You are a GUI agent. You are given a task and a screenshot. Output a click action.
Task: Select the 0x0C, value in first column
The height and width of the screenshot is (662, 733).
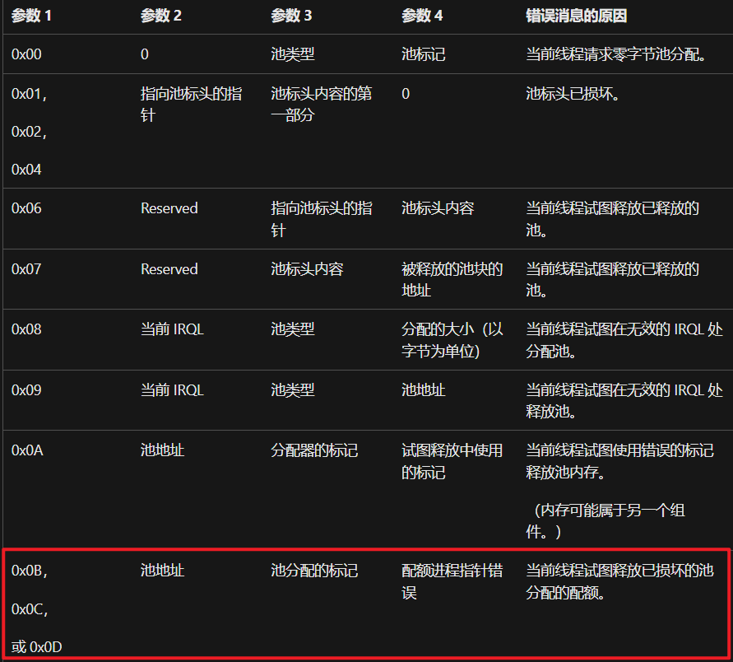pos(29,609)
